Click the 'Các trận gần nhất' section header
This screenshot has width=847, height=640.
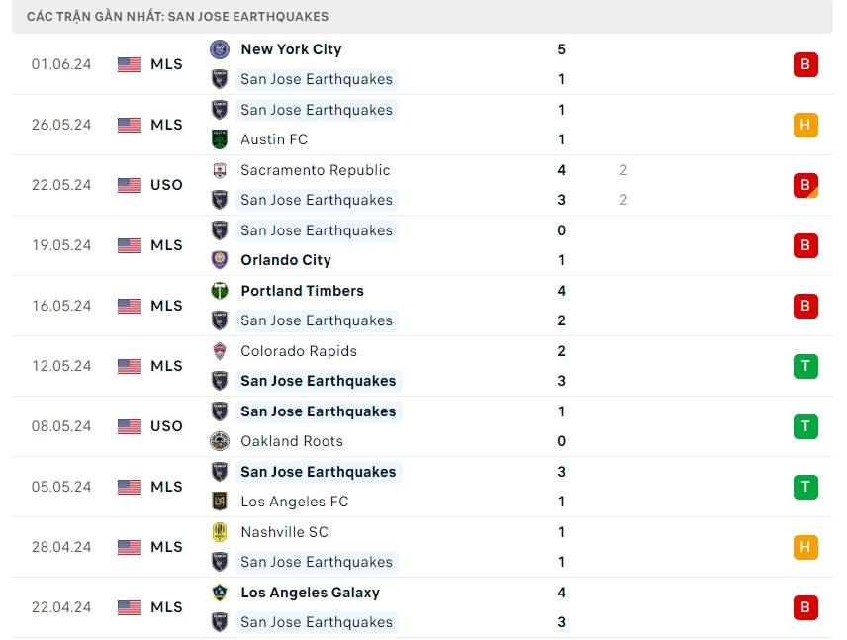(x=178, y=17)
